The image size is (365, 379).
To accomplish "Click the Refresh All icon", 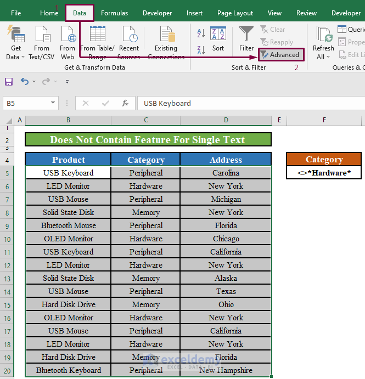I will pos(323,35).
